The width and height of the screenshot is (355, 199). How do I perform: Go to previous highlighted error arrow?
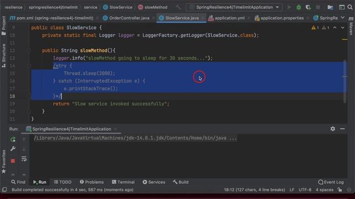pyautogui.click(x=334, y=28)
